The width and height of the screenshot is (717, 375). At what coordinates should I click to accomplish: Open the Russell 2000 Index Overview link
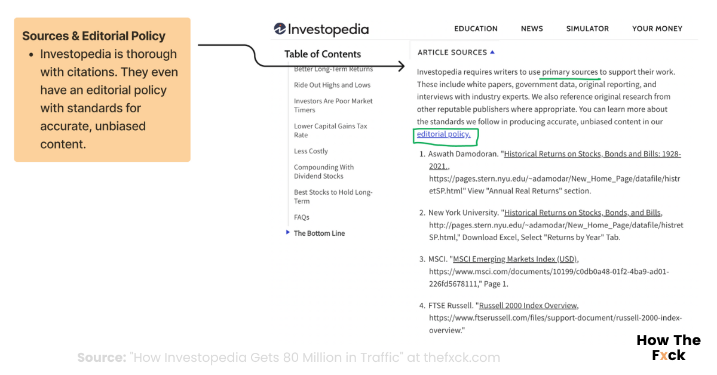tap(528, 306)
